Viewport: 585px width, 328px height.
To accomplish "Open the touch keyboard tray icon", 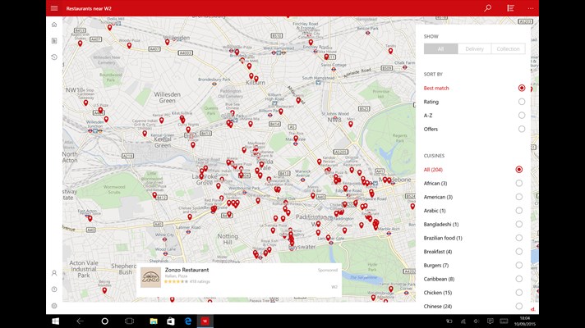I will pos(504,321).
